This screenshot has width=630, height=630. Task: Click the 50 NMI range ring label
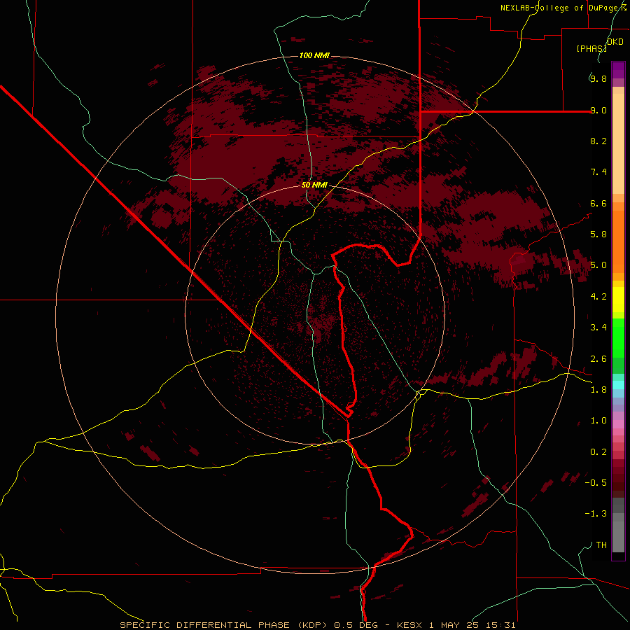[x=314, y=185]
